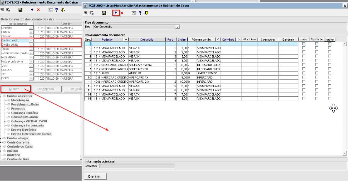The image size is (348, 181).
Task: Open Fatura document type dropdown arrow
Action: (x=31, y=32)
